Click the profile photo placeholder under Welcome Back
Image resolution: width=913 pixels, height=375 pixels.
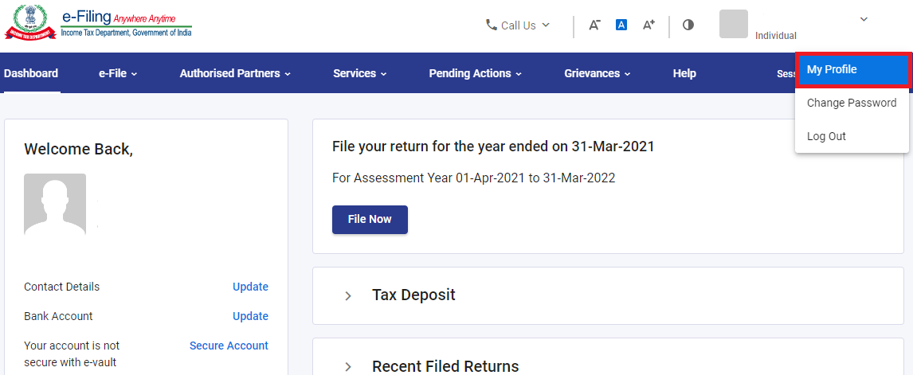tap(55, 205)
